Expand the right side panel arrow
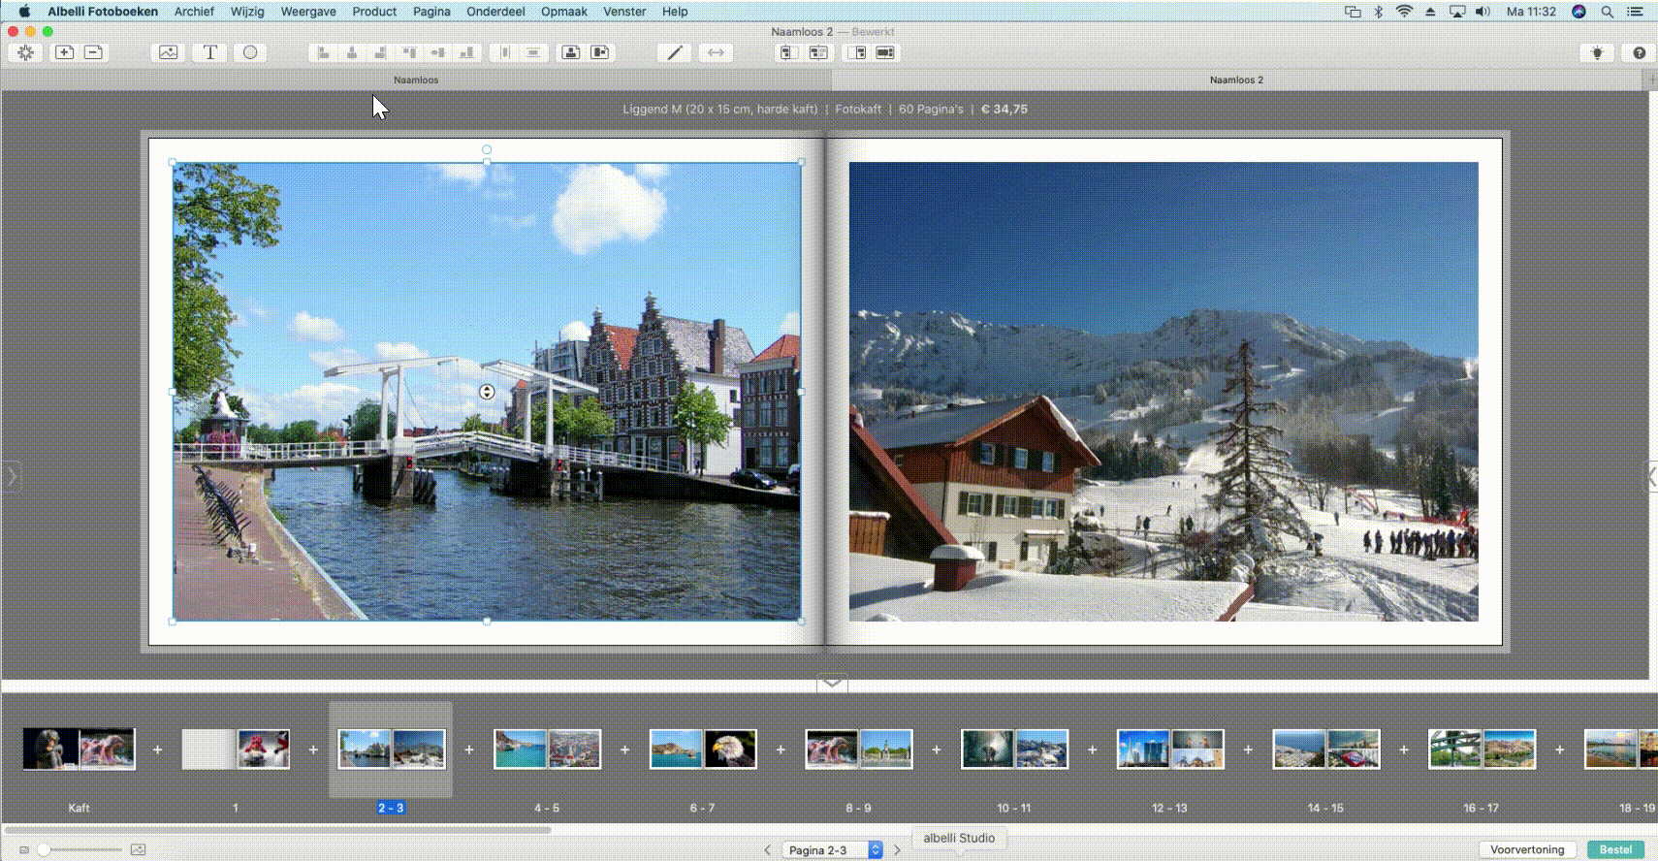The height and width of the screenshot is (861, 1658). pos(1651,476)
